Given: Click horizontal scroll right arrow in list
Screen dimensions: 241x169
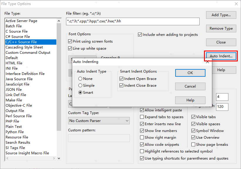Looking at the screenshot, I should (x=54, y=158).
